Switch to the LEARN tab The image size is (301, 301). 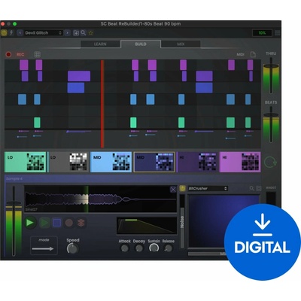click(x=100, y=44)
